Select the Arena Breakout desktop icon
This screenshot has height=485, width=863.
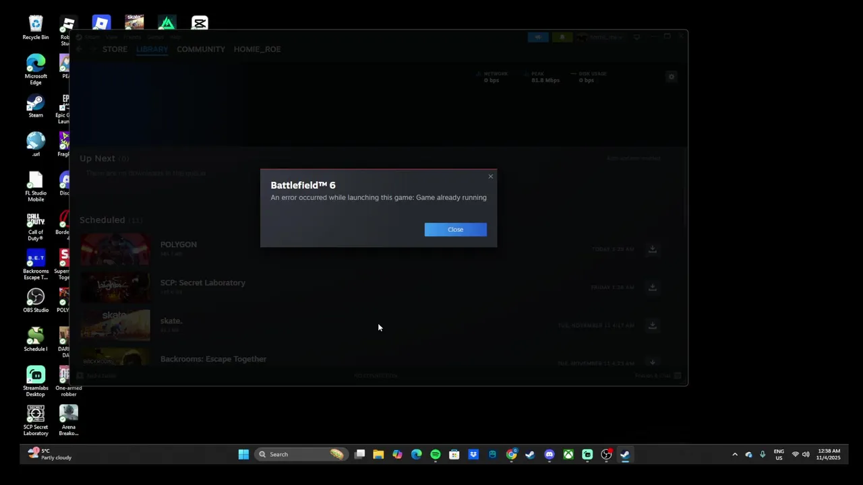coord(69,421)
